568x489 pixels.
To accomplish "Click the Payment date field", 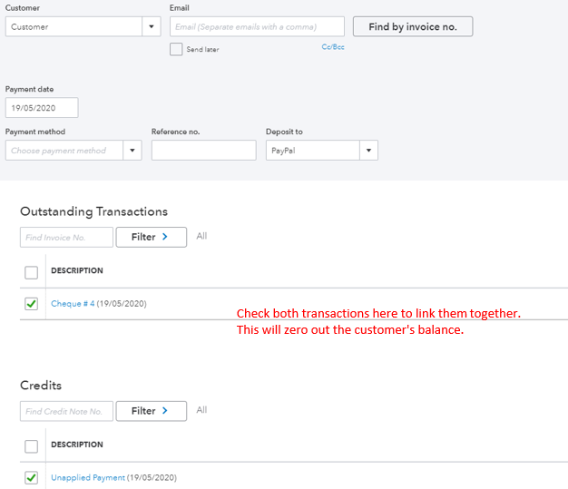I will (x=42, y=107).
